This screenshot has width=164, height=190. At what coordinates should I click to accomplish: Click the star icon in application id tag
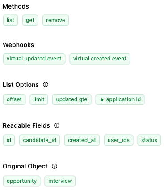pos(102,99)
